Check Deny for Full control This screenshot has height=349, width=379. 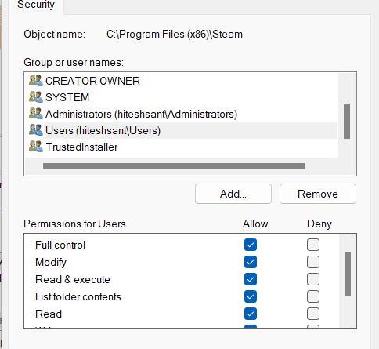[313, 245]
